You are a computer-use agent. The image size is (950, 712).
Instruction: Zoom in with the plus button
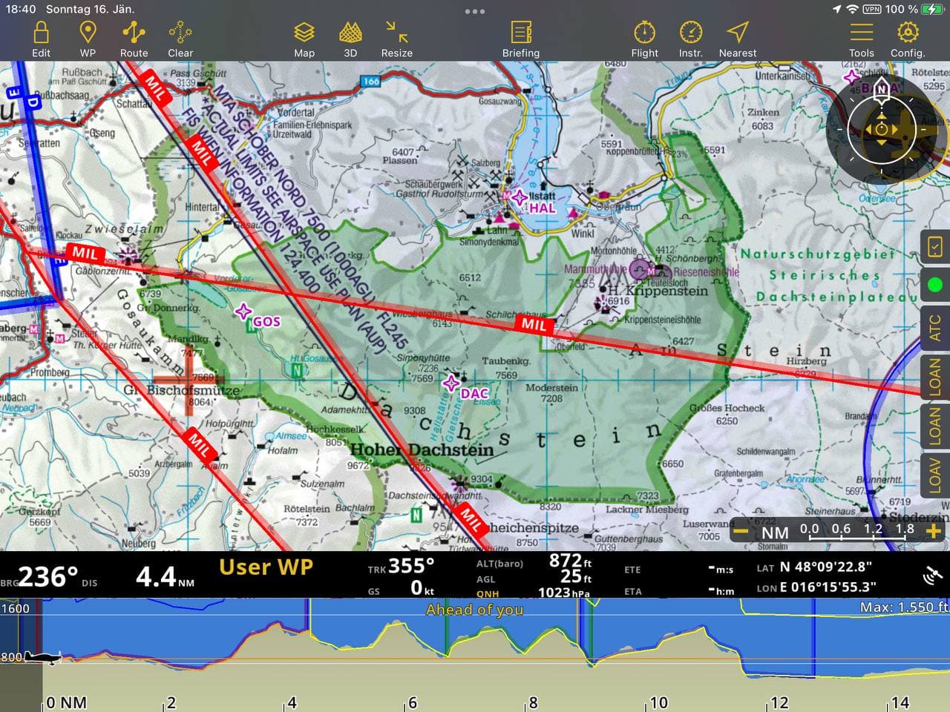pyautogui.click(x=934, y=532)
